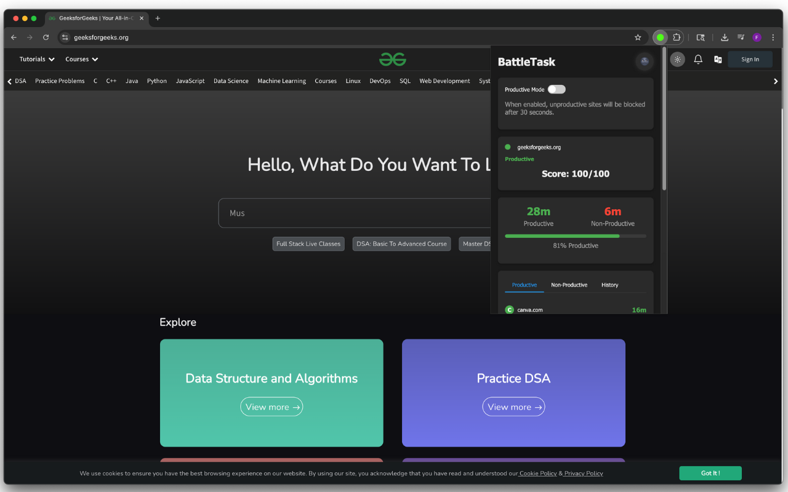Open GeeksforGeeks notifications bell
Image resolution: width=788 pixels, height=492 pixels.
coord(698,60)
